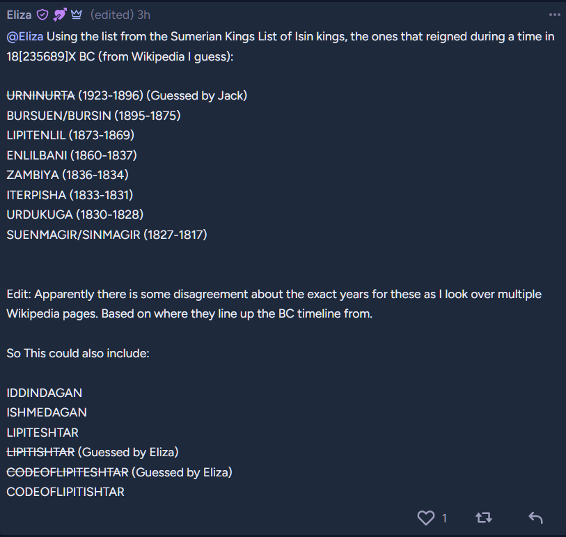
Task: Click the IDDINDAGAN line
Action: [x=44, y=393]
